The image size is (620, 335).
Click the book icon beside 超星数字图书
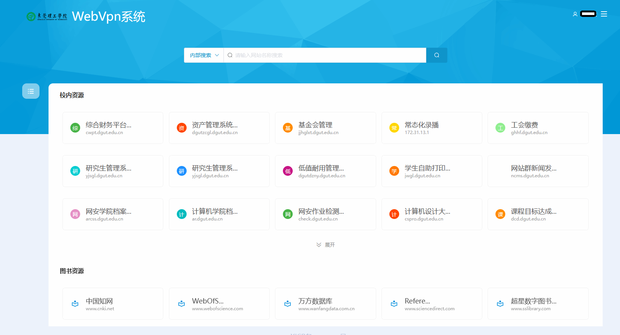500,303
